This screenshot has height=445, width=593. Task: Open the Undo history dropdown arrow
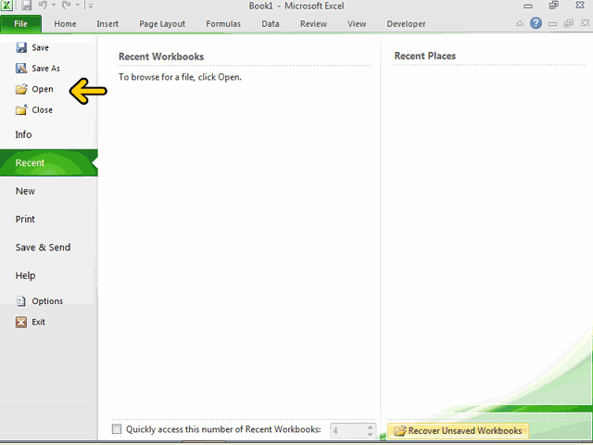54,5
